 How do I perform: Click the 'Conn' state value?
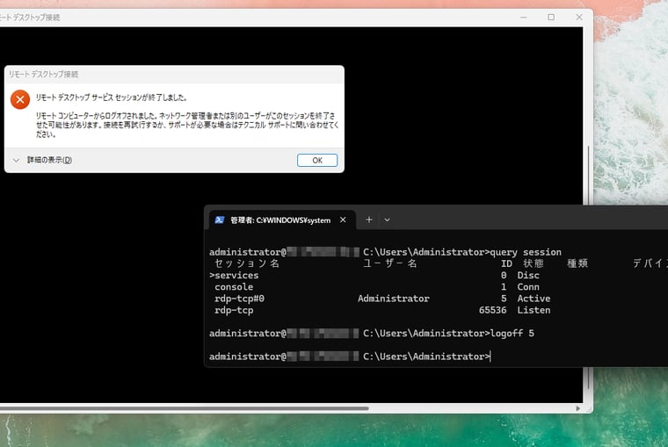coord(528,287)
